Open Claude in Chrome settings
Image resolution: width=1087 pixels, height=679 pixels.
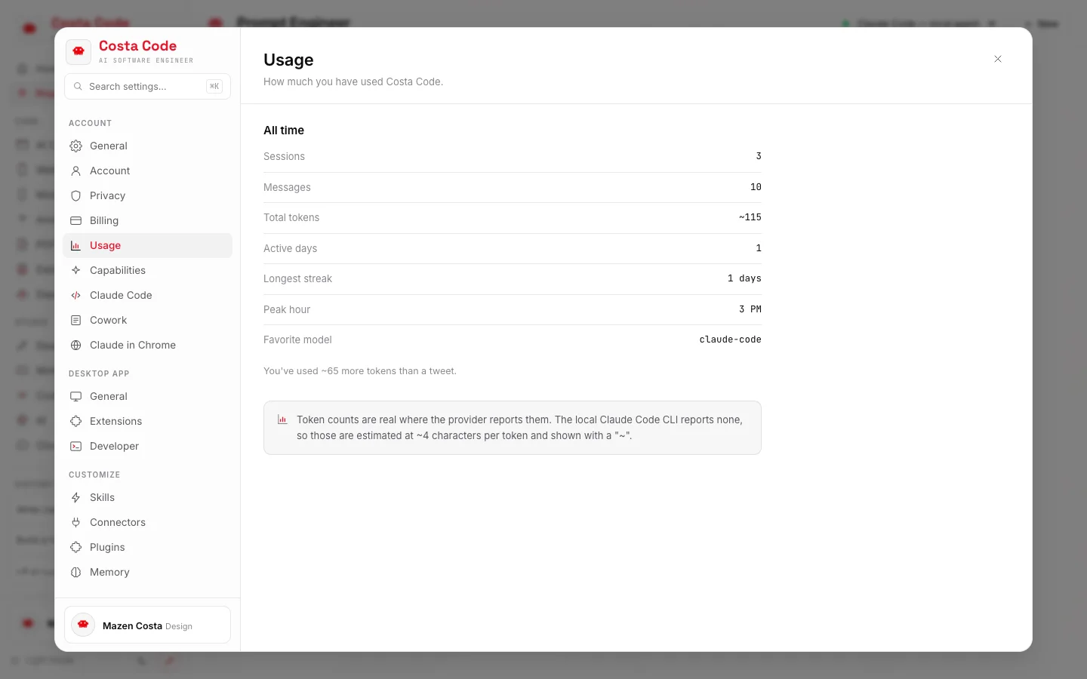tap(147, 345)
